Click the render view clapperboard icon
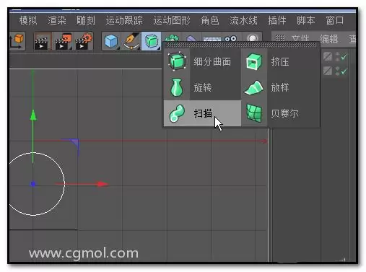Viewport: 366px width, 272px height. [43, 41]
